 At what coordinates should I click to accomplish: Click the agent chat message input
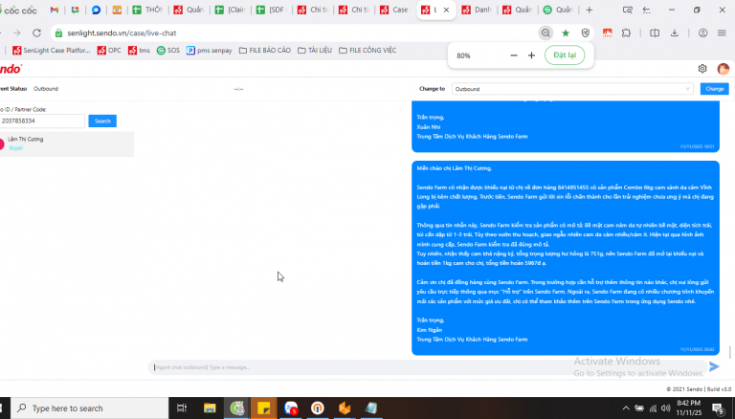[428, 367]
